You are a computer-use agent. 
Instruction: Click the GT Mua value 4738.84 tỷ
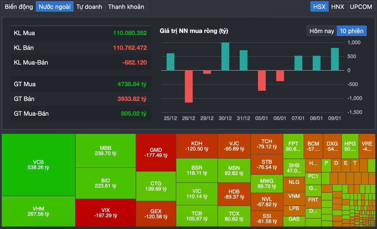132,84
